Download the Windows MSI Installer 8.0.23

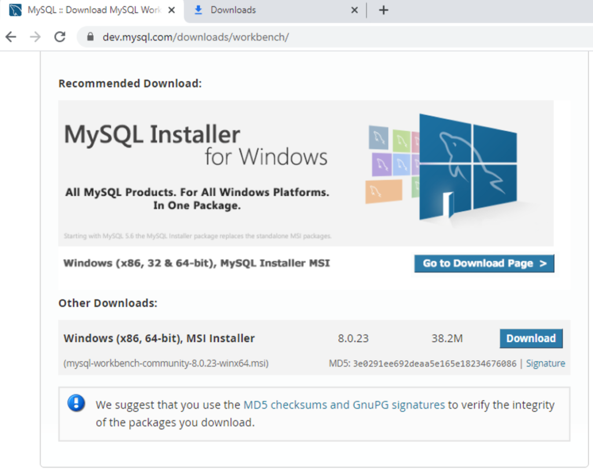click(531, 338)
